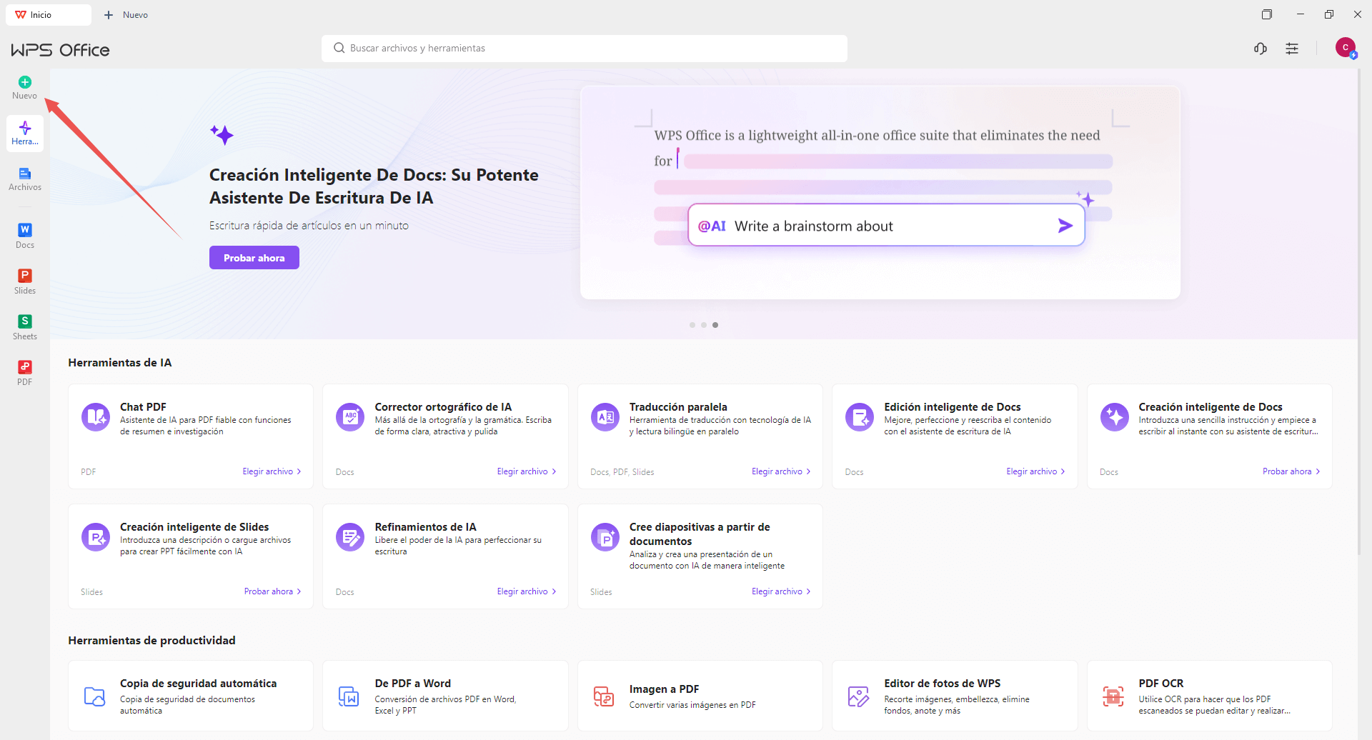Viewport: 1372px width, 740px height.
Task: Open Sheets from the sidebar
Action: (x=24, y=326)
